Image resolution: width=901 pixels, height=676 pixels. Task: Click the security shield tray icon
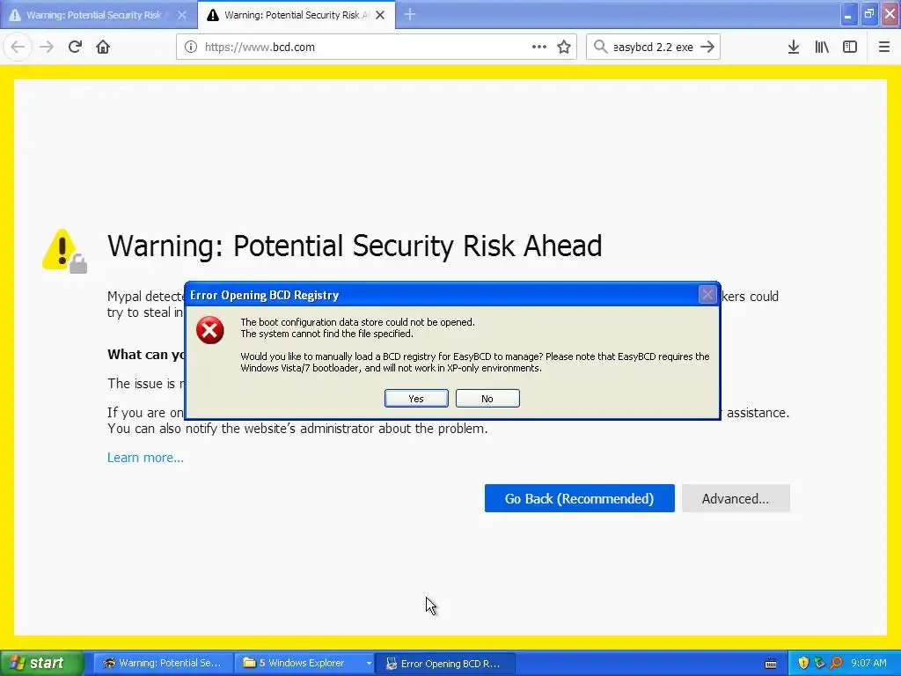pos(803,664)
